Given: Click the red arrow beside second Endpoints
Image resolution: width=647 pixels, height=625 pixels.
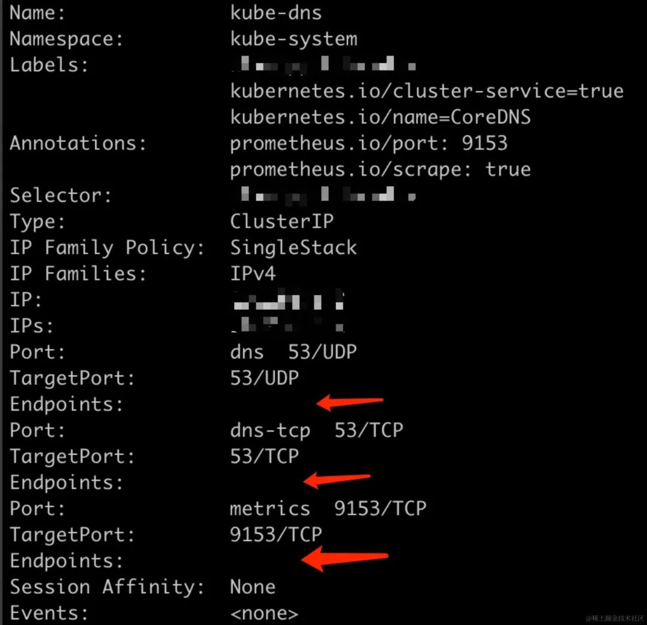Looking at the screenshot, I should point(337,480).
